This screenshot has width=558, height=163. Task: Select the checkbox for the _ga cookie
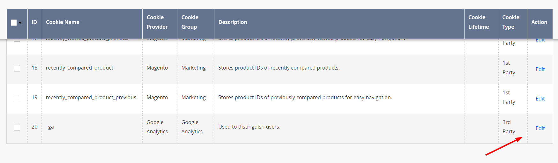coord(17,127)
